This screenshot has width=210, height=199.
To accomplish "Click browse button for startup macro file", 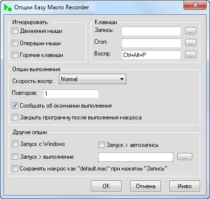I will [184, 157].
